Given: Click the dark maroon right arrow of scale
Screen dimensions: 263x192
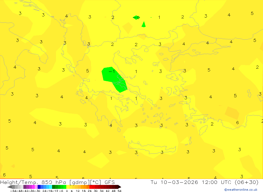Looking at the screenshot, I should [x=120, y=187].
